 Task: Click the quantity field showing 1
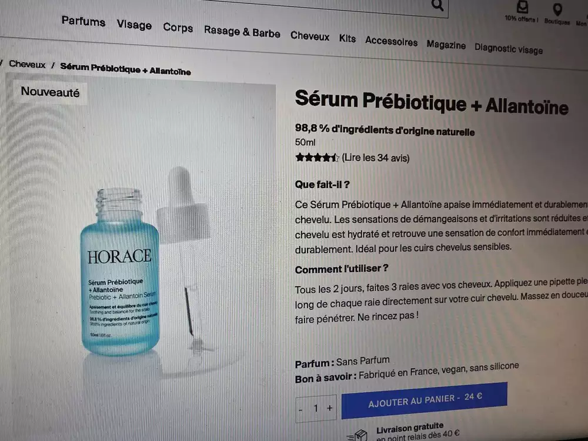click(316, 409)
